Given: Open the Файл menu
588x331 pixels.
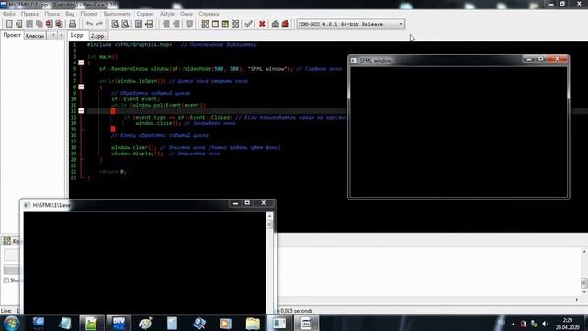Looking at the screenshot, I should click(x=9, y=14).
